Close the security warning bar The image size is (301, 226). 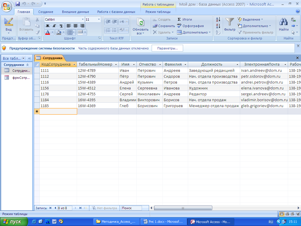coord(298,46)
